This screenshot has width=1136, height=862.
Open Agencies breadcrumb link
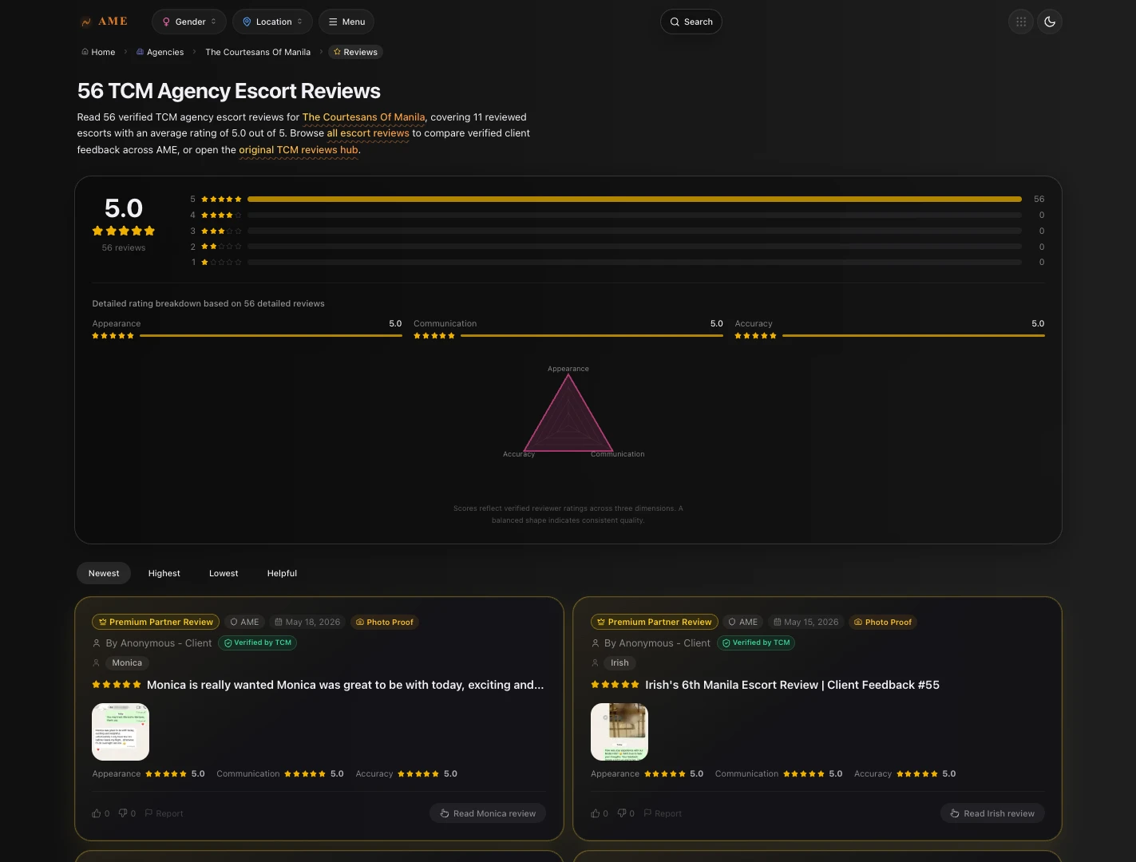pos(160,52)
